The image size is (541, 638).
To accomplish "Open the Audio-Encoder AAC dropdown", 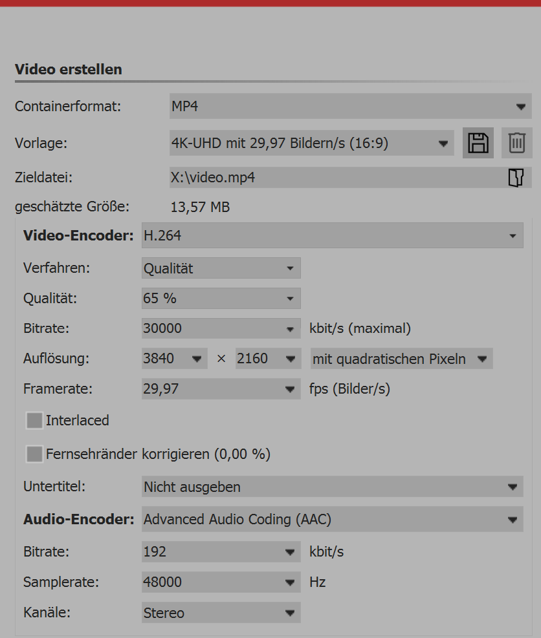I will [x=332, y=519].
